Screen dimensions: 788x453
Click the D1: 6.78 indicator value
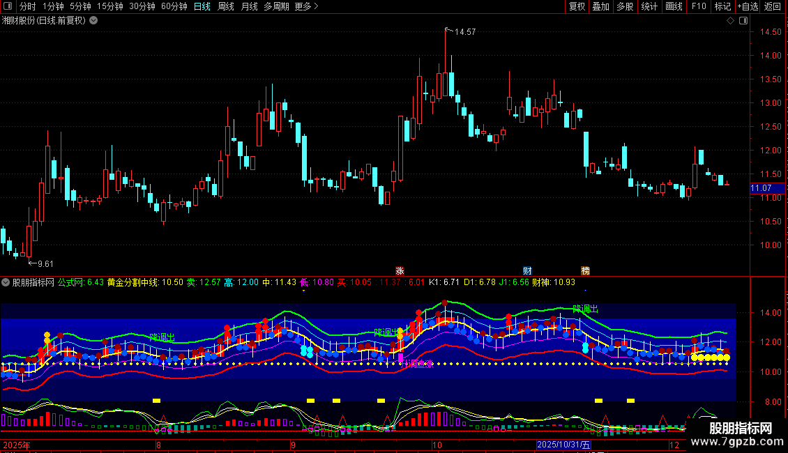[480, 282]
